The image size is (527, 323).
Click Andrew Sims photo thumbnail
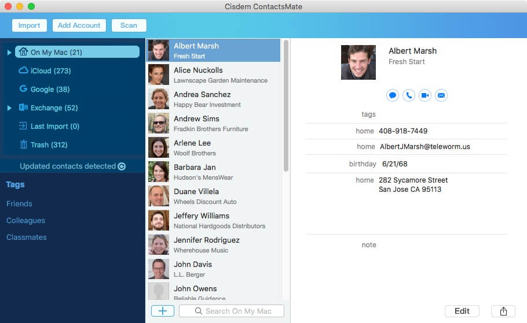click(159, 123)
